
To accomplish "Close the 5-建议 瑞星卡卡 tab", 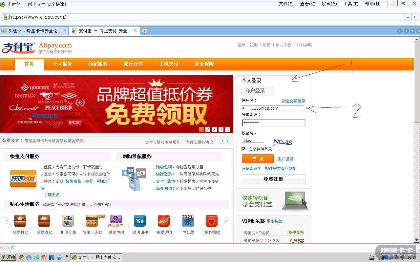I will [x=65, y=30].
